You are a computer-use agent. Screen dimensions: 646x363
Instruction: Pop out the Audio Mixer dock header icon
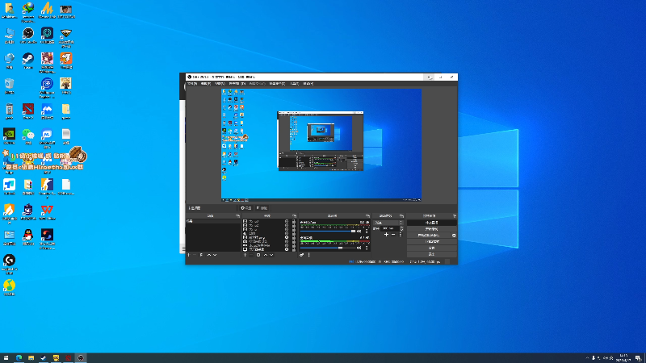[368, 216]
